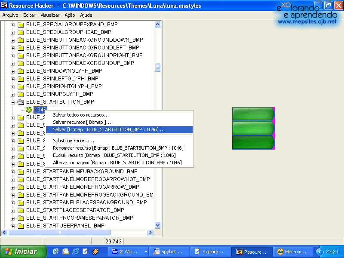Screen dimensions: 344x258
Task: Click the tree vertical scrollbar up arrow
Action: point(157,24)
